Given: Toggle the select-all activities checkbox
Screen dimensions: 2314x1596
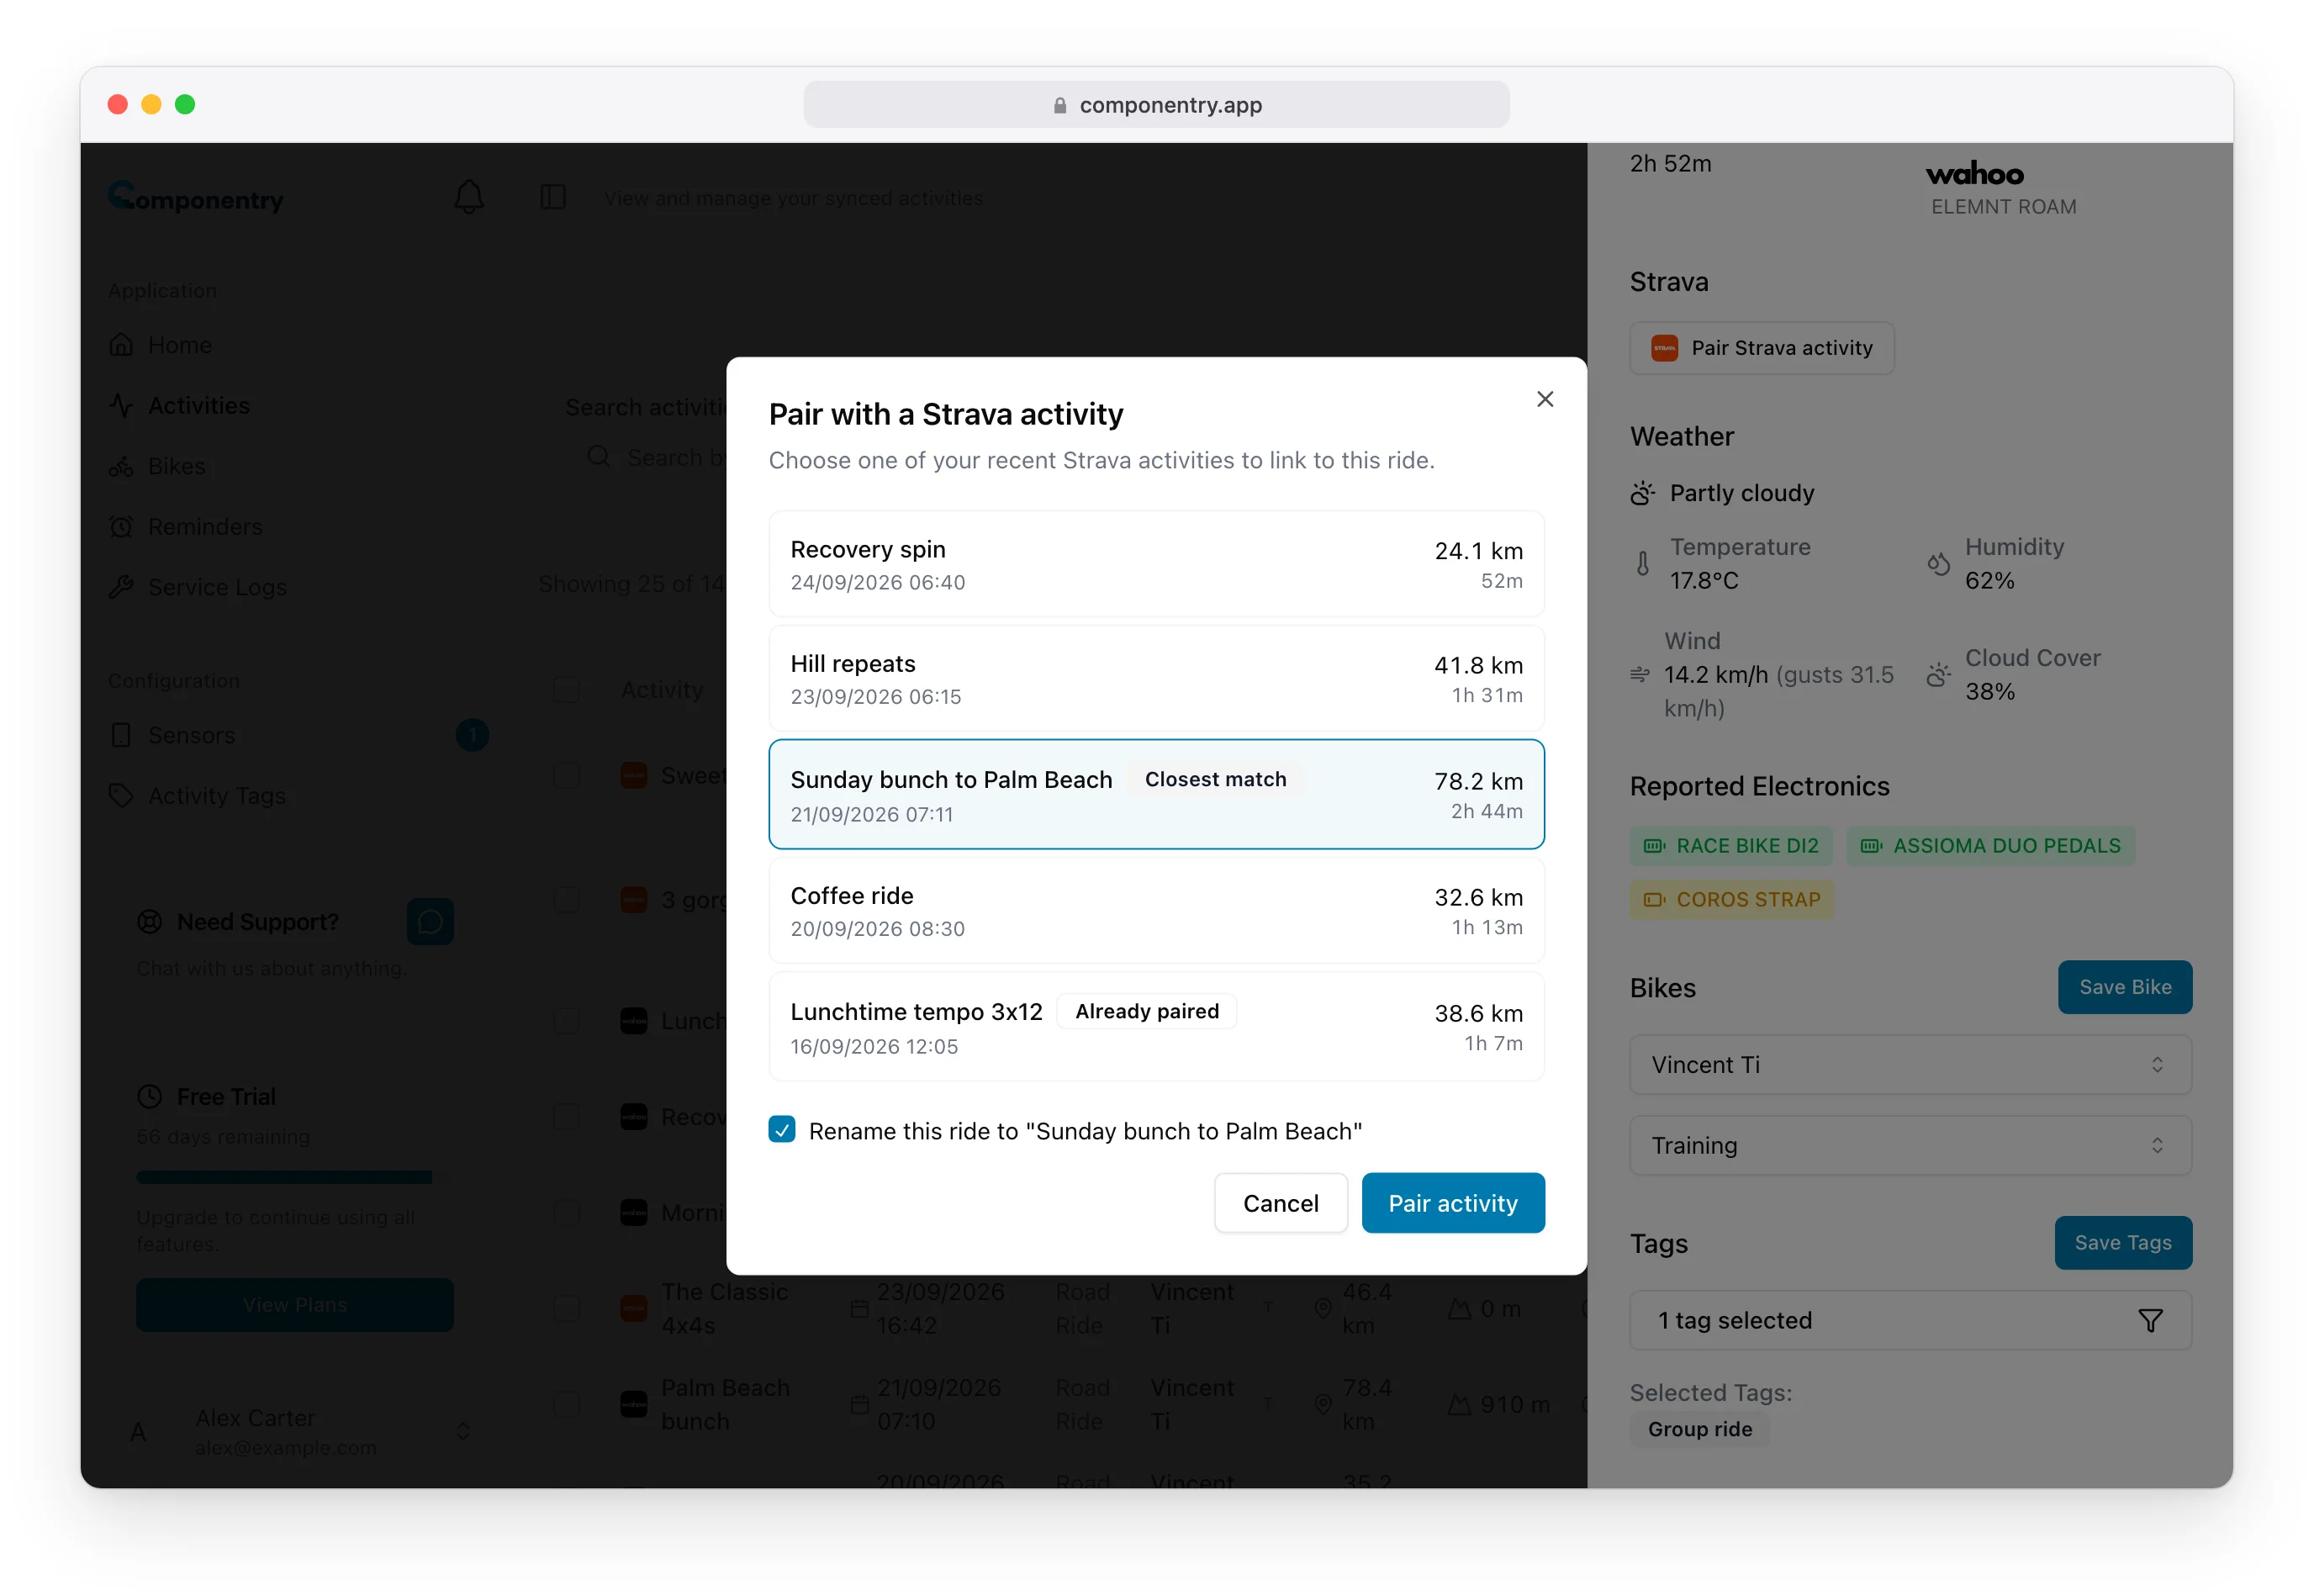Looking at the screenshot, I should [x=567, y=690].
